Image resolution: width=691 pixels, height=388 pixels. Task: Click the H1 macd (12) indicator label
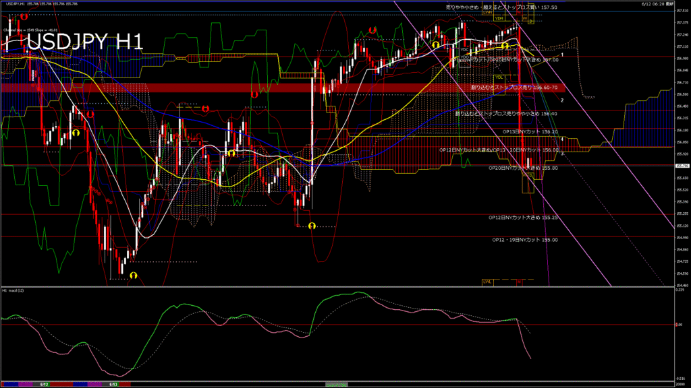[x=13, y=290]
